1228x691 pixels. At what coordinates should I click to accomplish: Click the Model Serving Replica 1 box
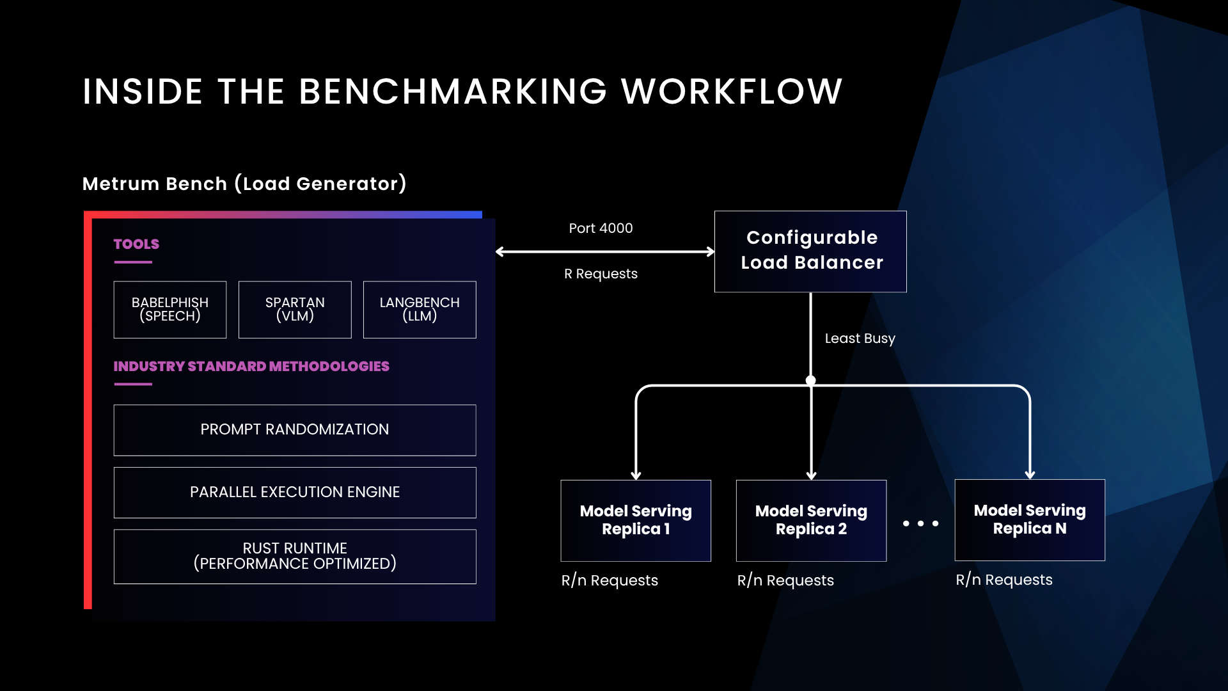636,520
